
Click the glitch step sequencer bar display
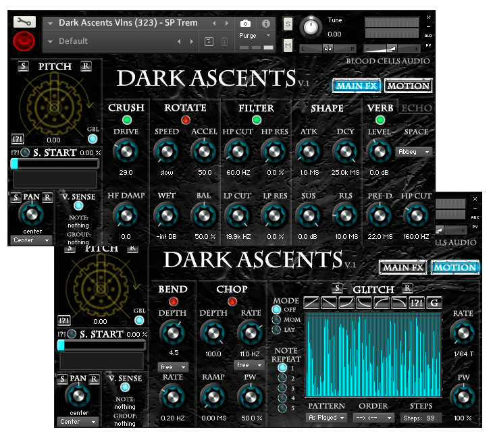pyautogui.click(x=373, y=354)
